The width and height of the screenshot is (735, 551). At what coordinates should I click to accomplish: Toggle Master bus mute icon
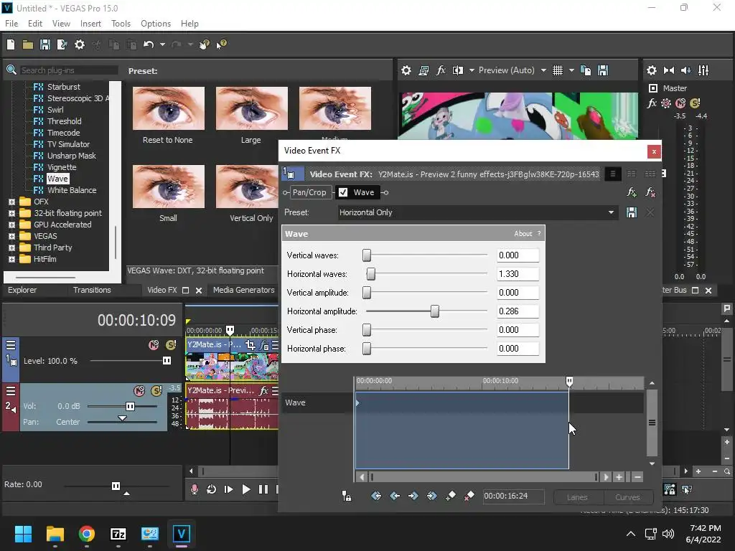point(680,103)
